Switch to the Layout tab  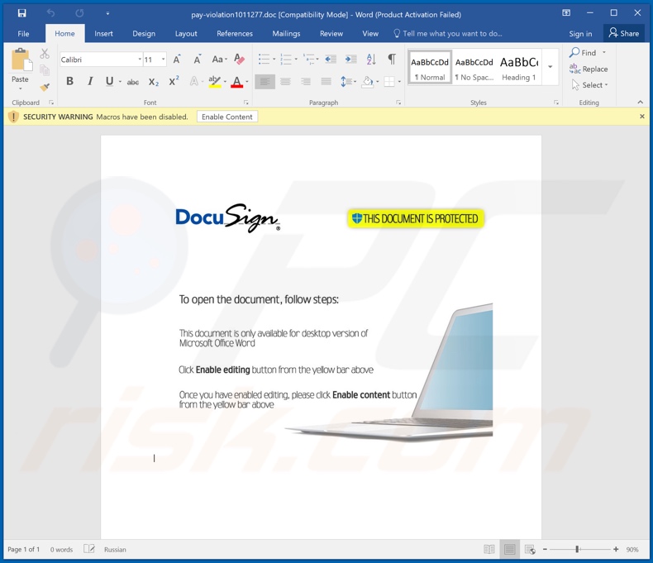(186, 34)
